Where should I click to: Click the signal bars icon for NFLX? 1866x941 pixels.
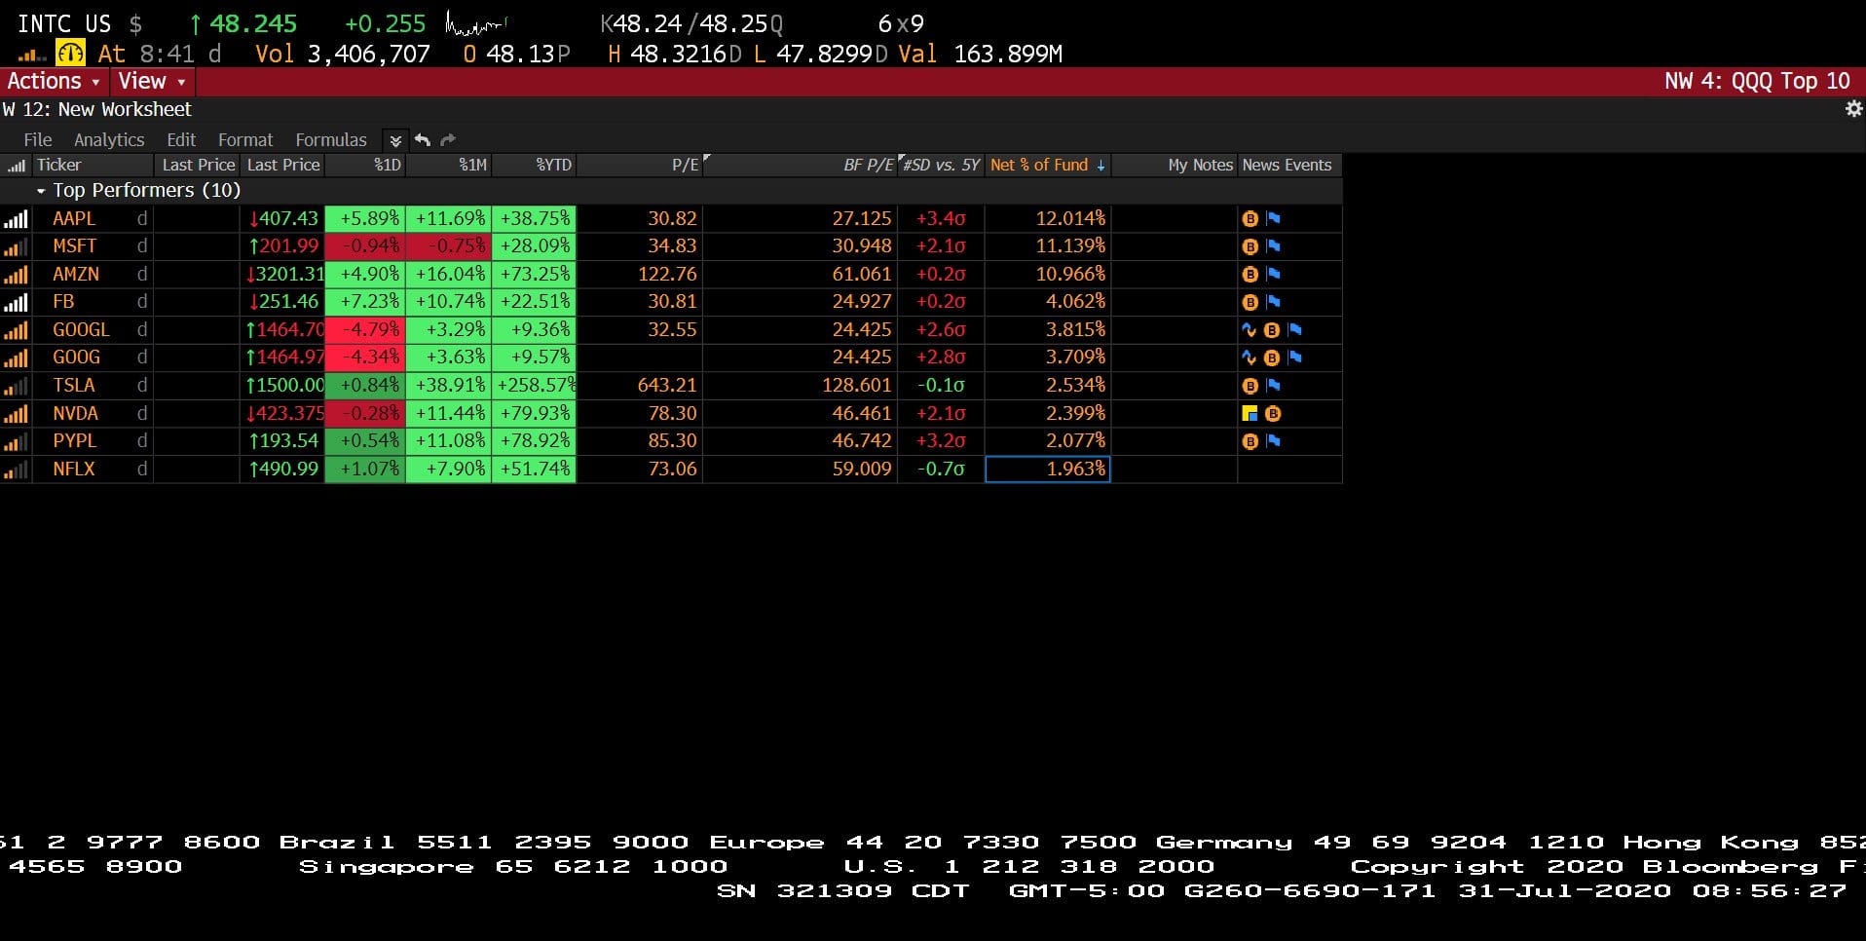(x=17, y=470)
